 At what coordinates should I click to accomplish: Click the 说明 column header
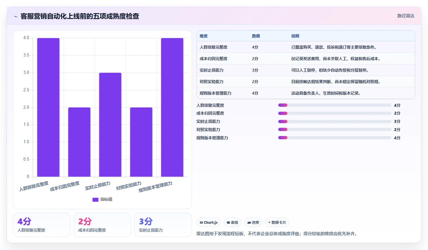(x=295, y=36)
